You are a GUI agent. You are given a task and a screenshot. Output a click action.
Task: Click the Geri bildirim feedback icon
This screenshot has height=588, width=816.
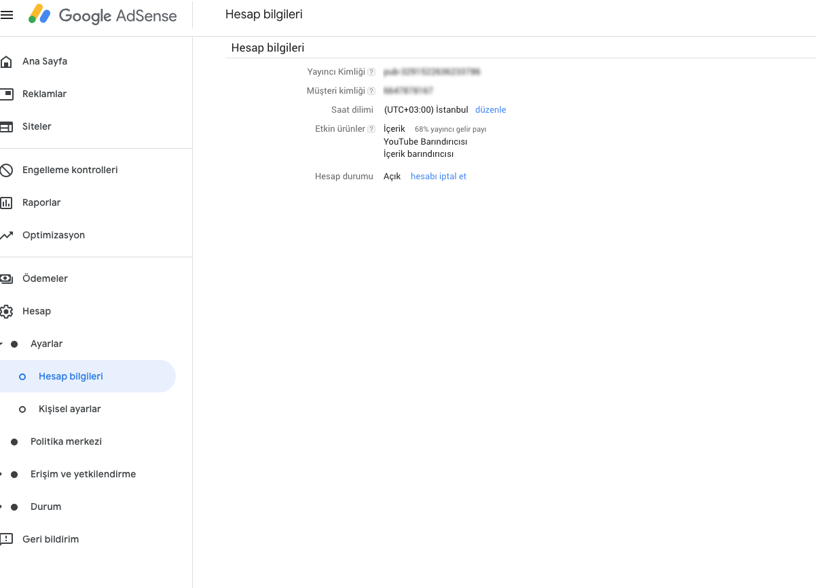[x=6, y=540]
